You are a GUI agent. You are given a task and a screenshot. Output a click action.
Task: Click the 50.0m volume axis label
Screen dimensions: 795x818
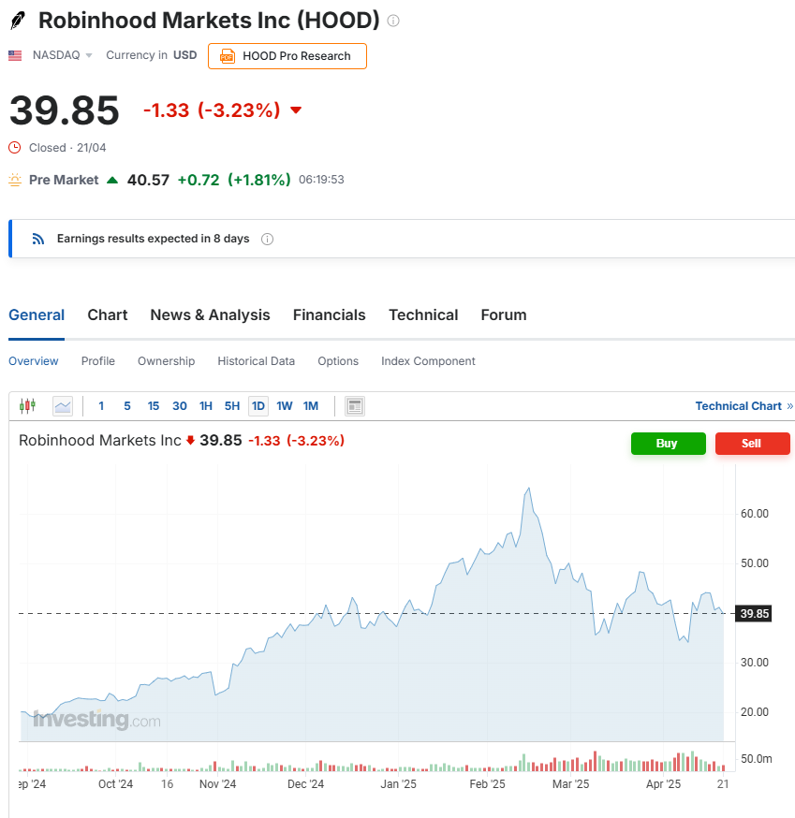point(757,759)
